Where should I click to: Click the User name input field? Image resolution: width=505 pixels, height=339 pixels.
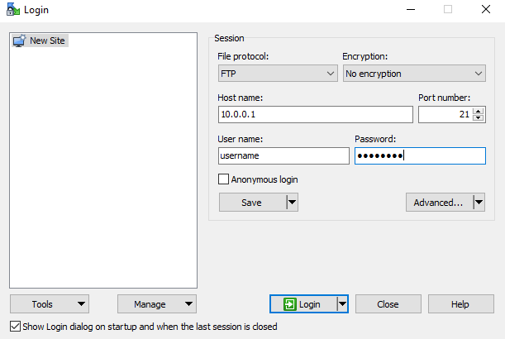(x=283, y=156)
